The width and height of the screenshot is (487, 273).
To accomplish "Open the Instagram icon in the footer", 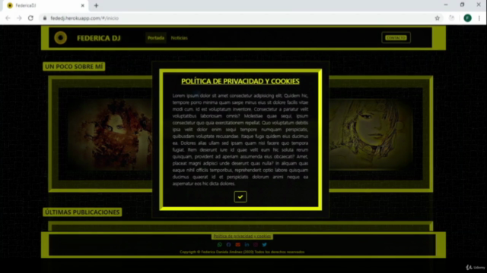I will tap(256, 244).
